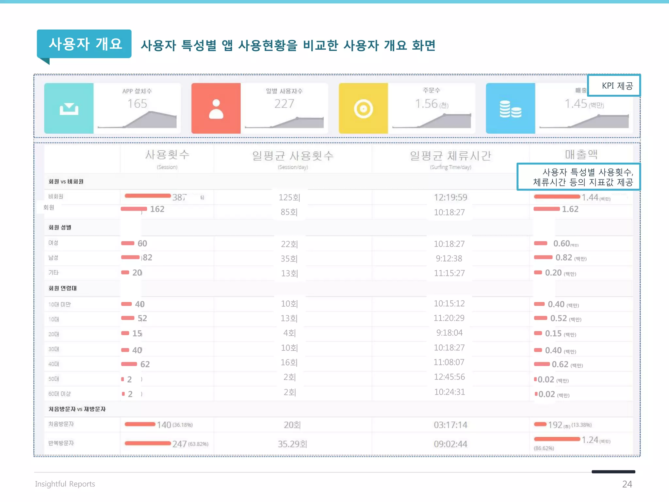Image resolution: width=669 pixels, height=502 pixels.
Task: Click the 처음방문자 session bar valued 140
Action: coord(140,424)
